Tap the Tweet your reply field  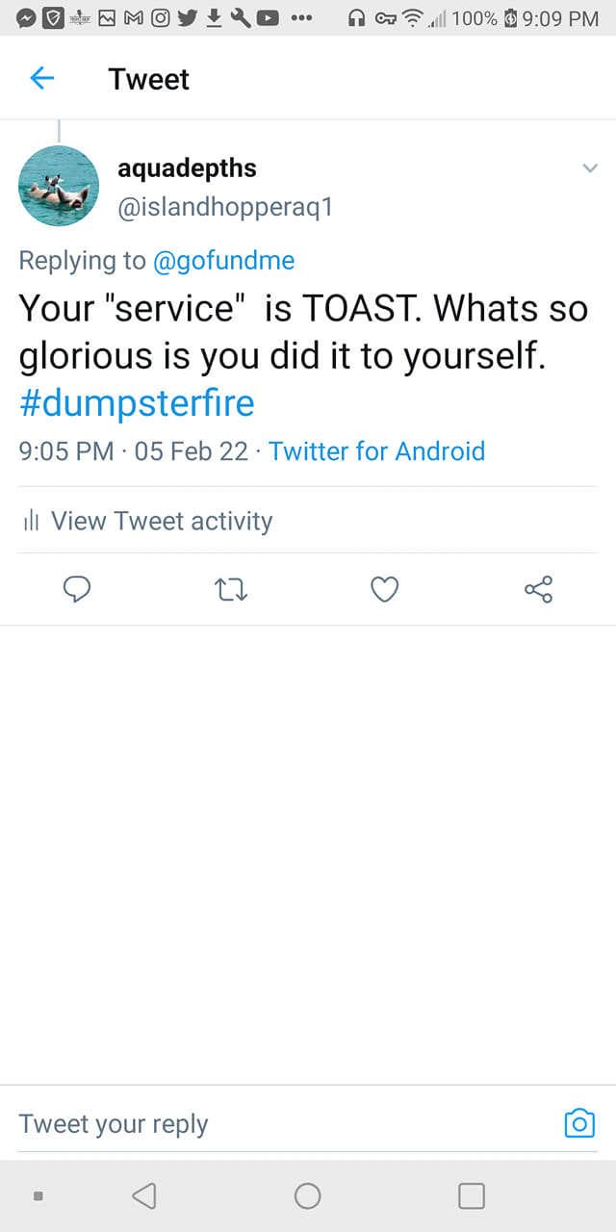coord(279,1123)
